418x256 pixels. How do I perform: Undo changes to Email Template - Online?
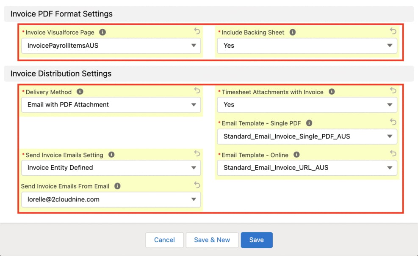click(x=393, y=153)
